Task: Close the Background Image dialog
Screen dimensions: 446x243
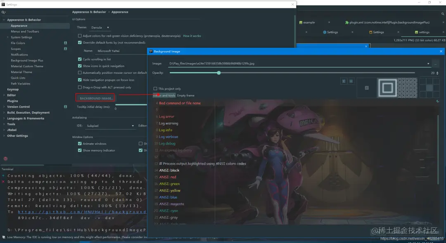Action: pyautogui.click(x=441, y=51)
